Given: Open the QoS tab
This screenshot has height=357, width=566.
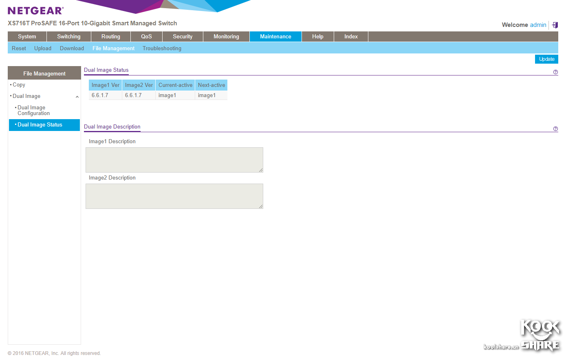Looking at the screenshot, I should 146,37.
